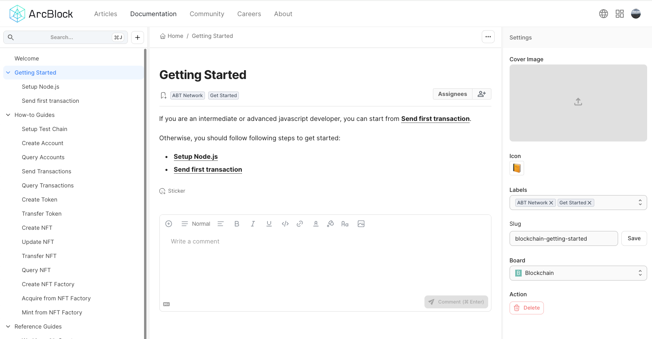Open the page more-options ellipsis button
Image resolution: width=652 pixels, height=339 pixels.
pos(488,37)
